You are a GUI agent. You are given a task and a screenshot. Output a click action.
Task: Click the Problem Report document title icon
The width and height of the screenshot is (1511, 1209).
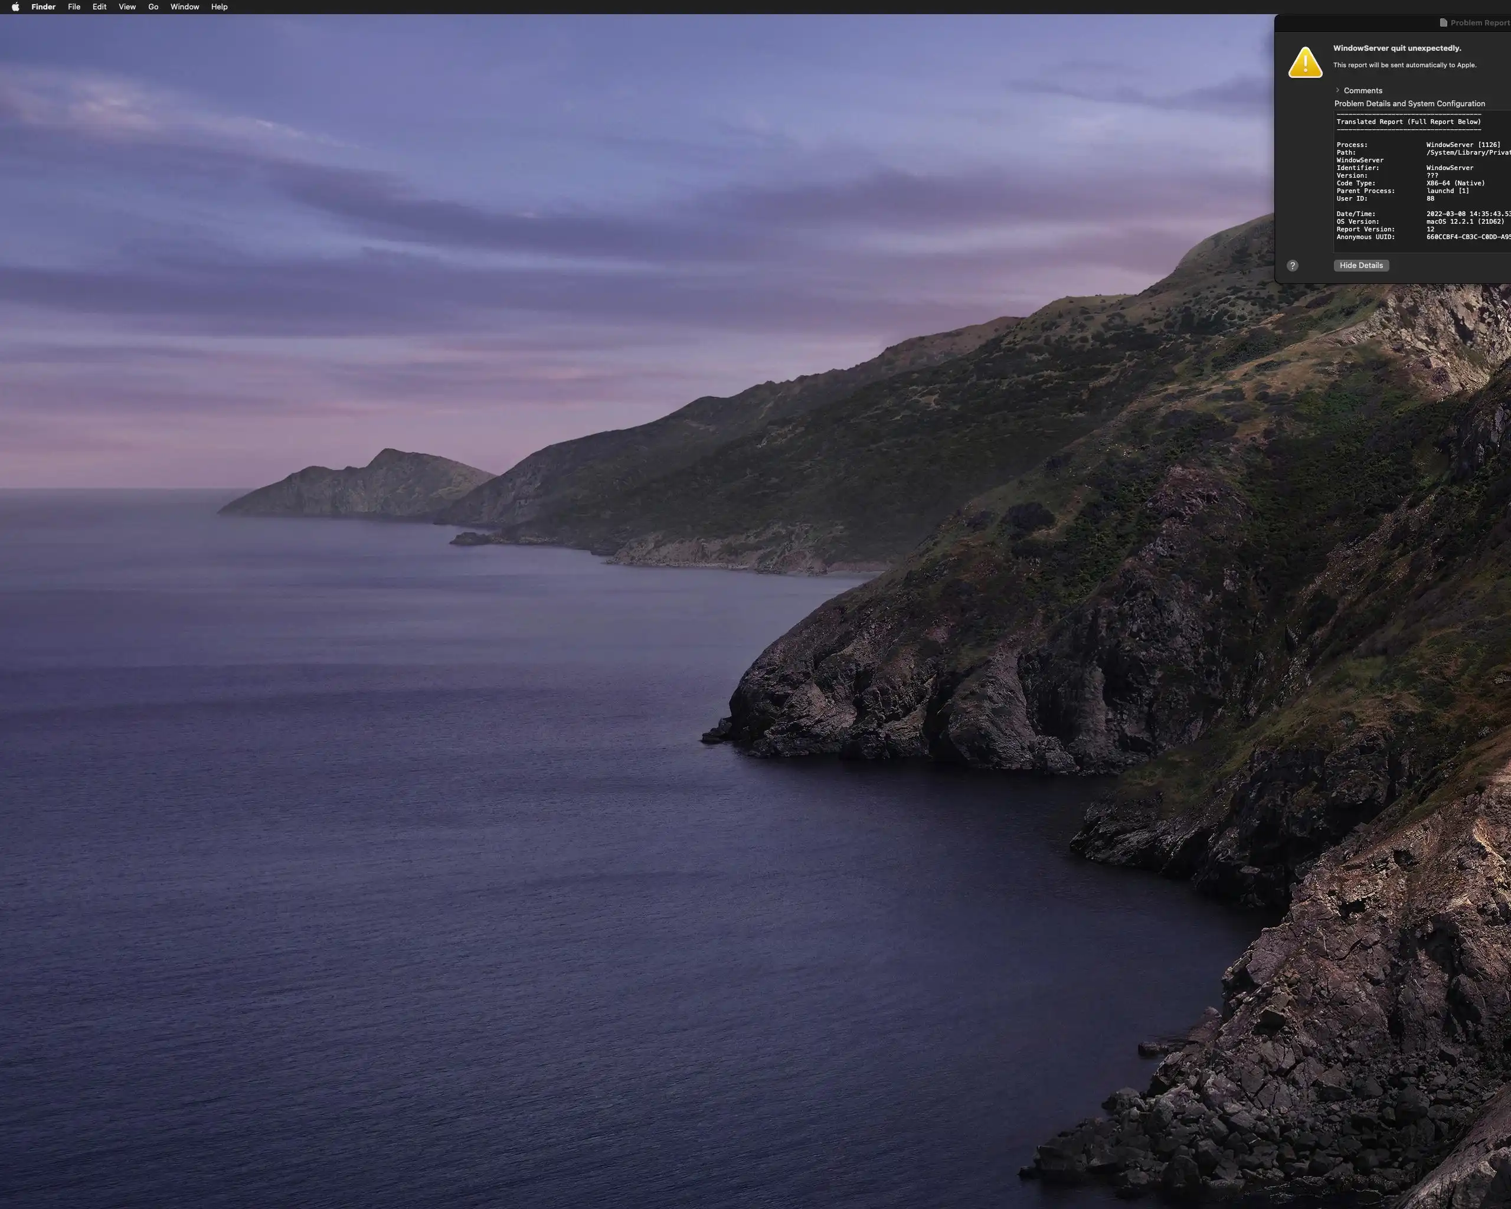click(x=1443, y=23)
